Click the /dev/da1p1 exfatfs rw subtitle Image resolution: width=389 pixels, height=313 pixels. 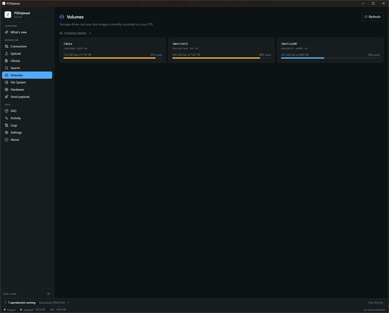(294, 48)
